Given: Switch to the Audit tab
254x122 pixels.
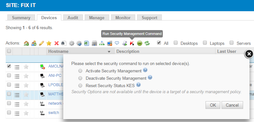Looking at the screenshot, I should tap(73, 18).
